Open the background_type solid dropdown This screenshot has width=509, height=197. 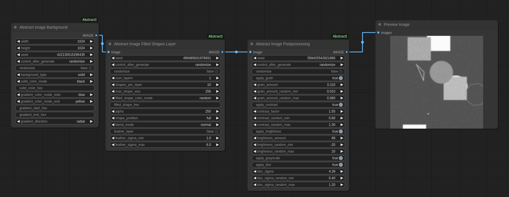55,75
